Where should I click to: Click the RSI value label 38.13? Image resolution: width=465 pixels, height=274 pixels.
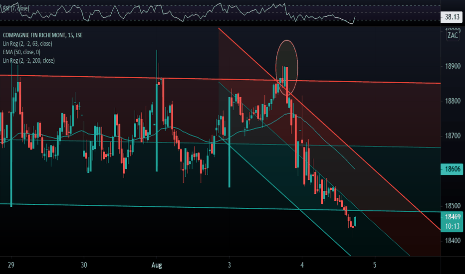click(x=452, y=17)
